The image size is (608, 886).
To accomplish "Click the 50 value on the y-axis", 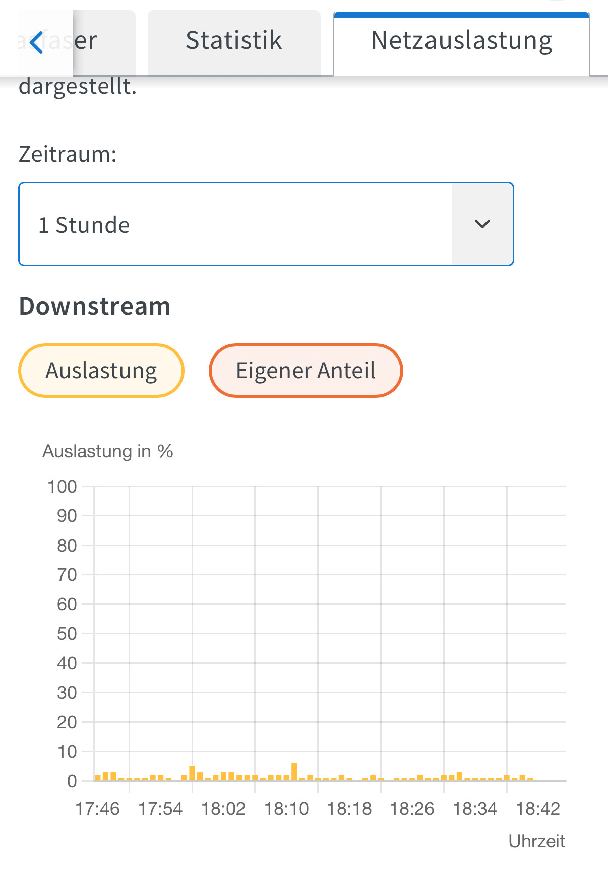I will [x=67, y=634].
